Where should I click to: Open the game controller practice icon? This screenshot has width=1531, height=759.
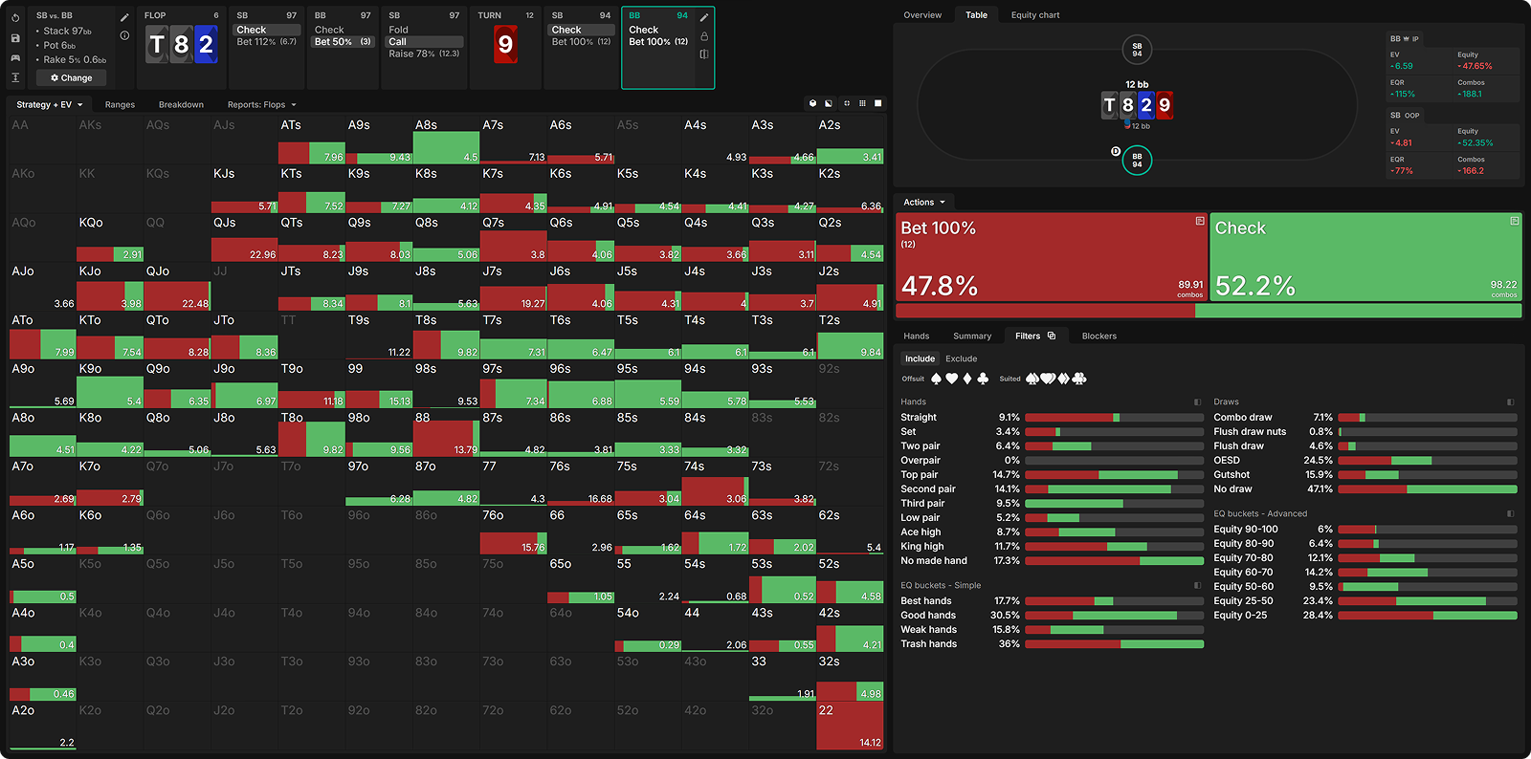[x=15, y=58]
